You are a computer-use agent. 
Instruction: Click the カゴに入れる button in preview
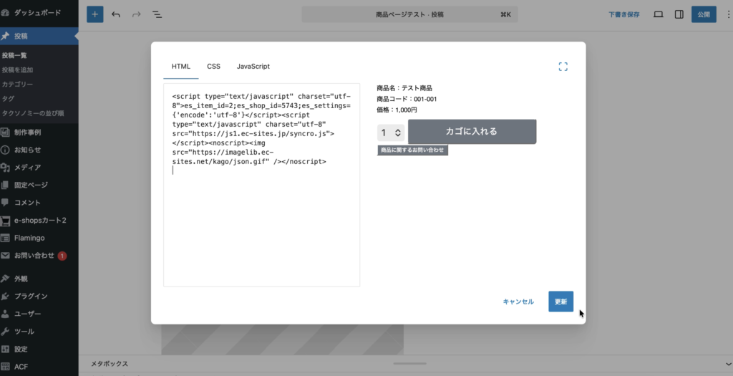(472, 131)
